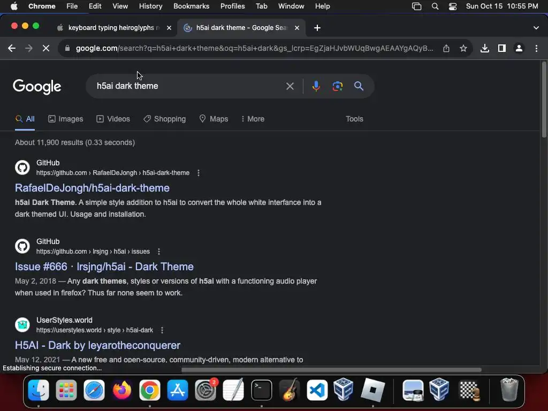
Task: Show All search results
Action: (25, 119)
